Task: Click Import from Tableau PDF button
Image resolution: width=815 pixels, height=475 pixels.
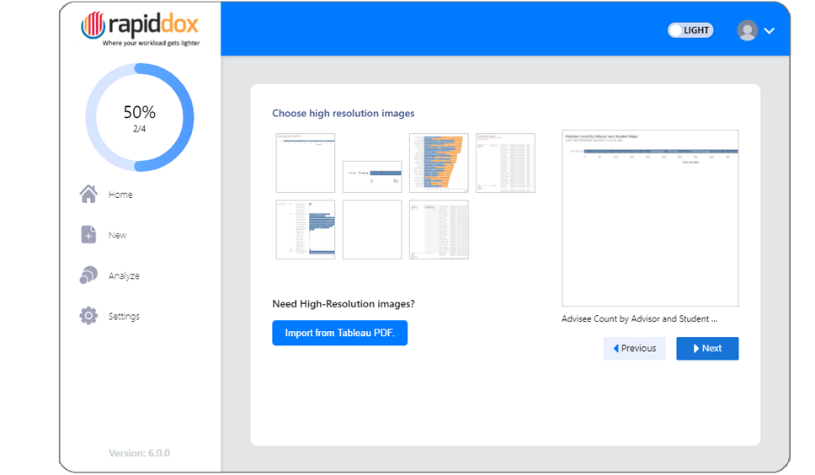Action: coord(339,334)
